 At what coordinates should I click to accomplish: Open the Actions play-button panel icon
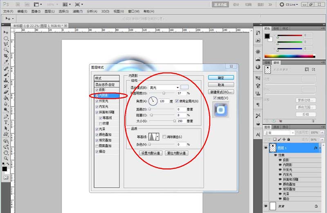[258, 40]
